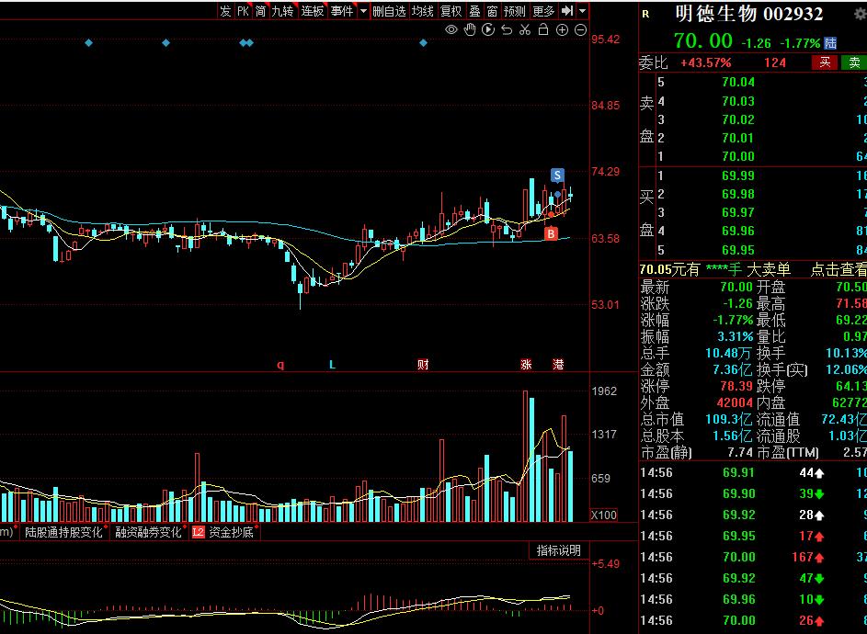
Task: Click stock name 明德生物 002932
Action: coord(748,15)
